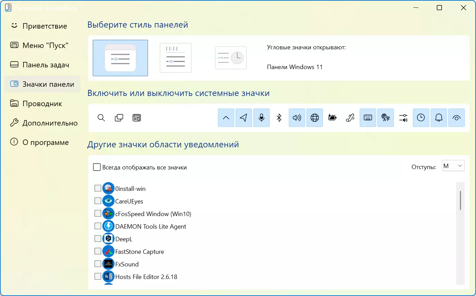Screen dimensions: 476x296
Task: Open the О программе page
Action: click(42, 143)
